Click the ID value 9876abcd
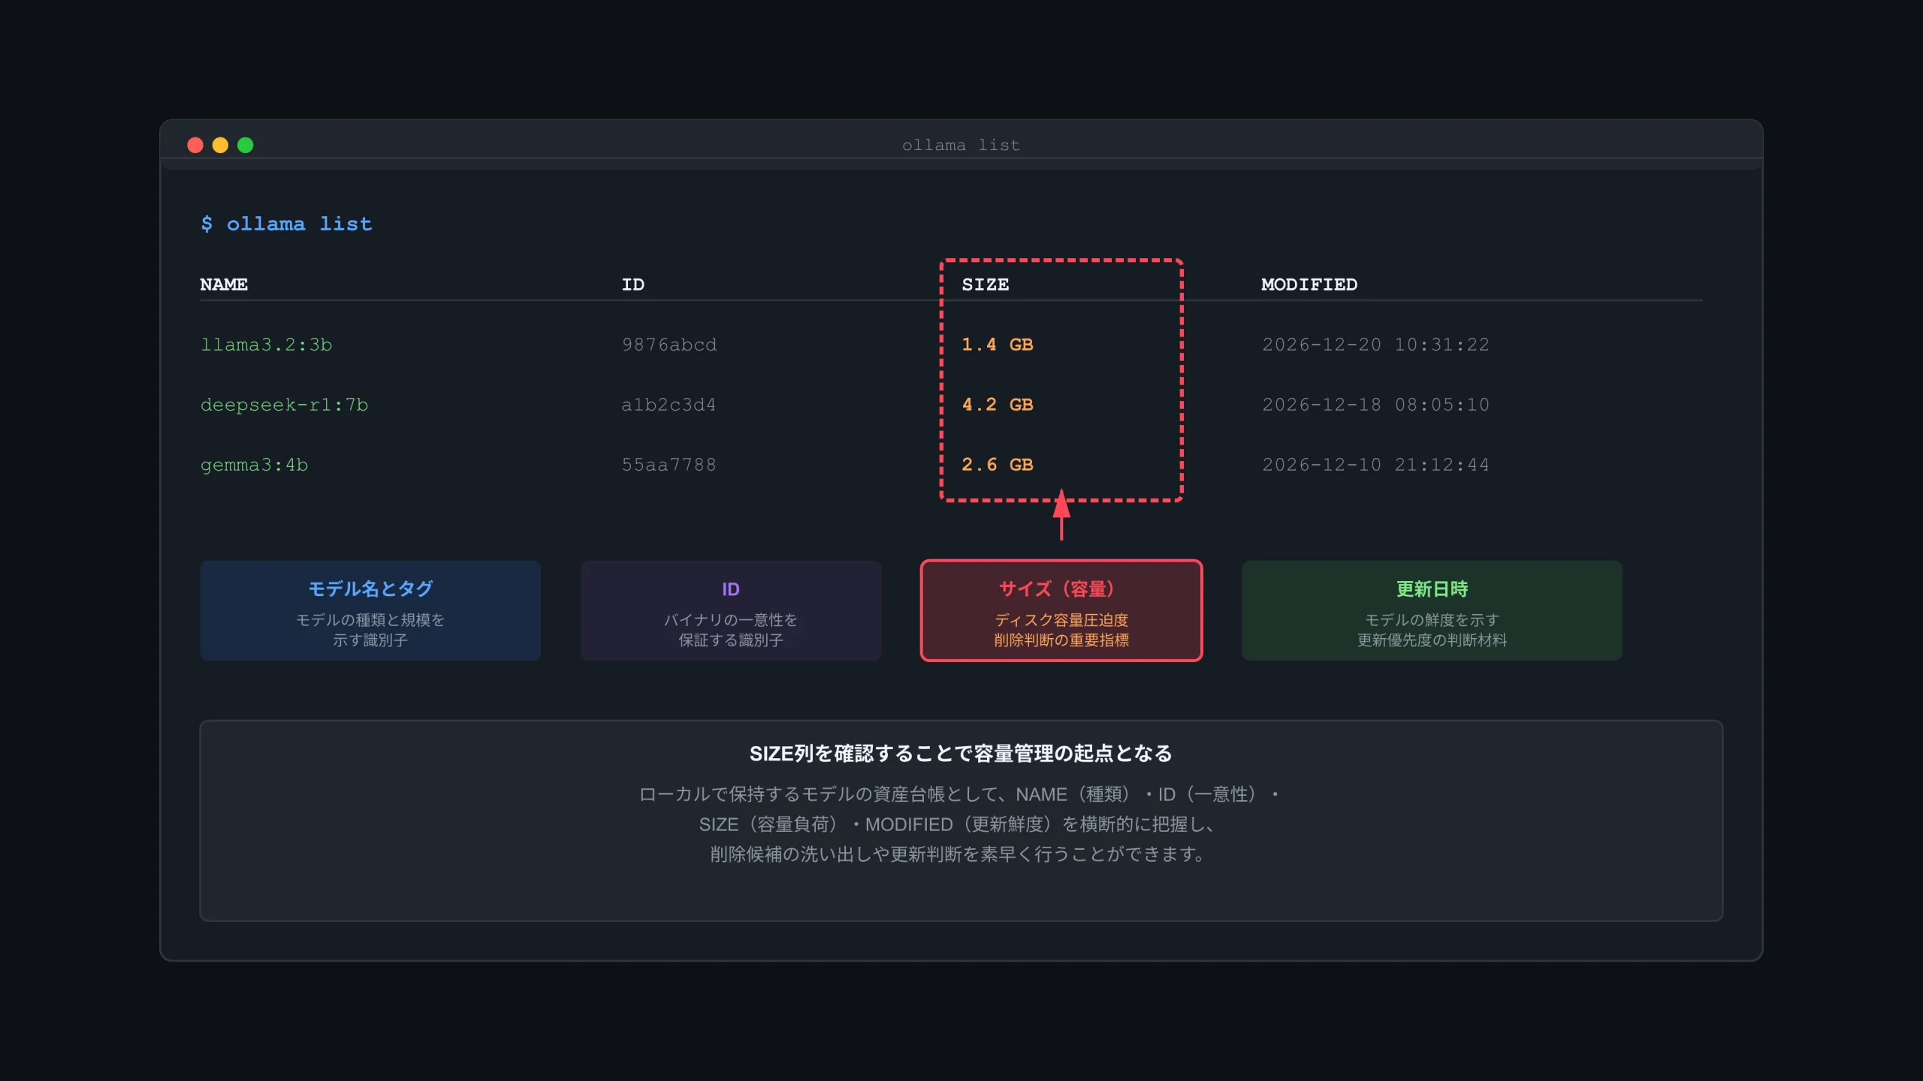The height and width of the screenshot is (1081, 1923). click(669, 345)
